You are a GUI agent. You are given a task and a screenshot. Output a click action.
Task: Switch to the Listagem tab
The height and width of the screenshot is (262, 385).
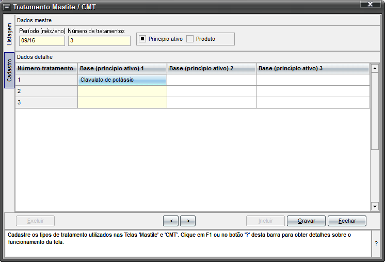(9, 34)
